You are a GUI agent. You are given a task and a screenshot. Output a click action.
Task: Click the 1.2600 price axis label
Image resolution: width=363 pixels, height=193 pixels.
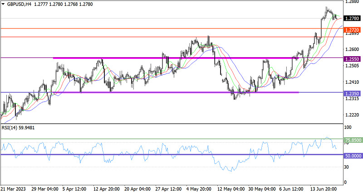tap(352, 49)
